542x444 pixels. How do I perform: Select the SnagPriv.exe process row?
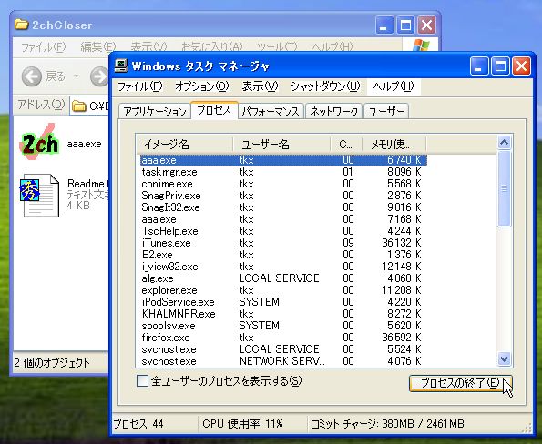pos(283,196)
